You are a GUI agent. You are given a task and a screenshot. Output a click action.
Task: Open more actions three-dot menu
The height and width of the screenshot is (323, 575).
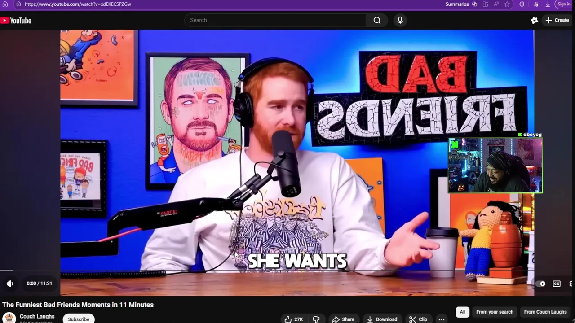click(x=442, y=319)
